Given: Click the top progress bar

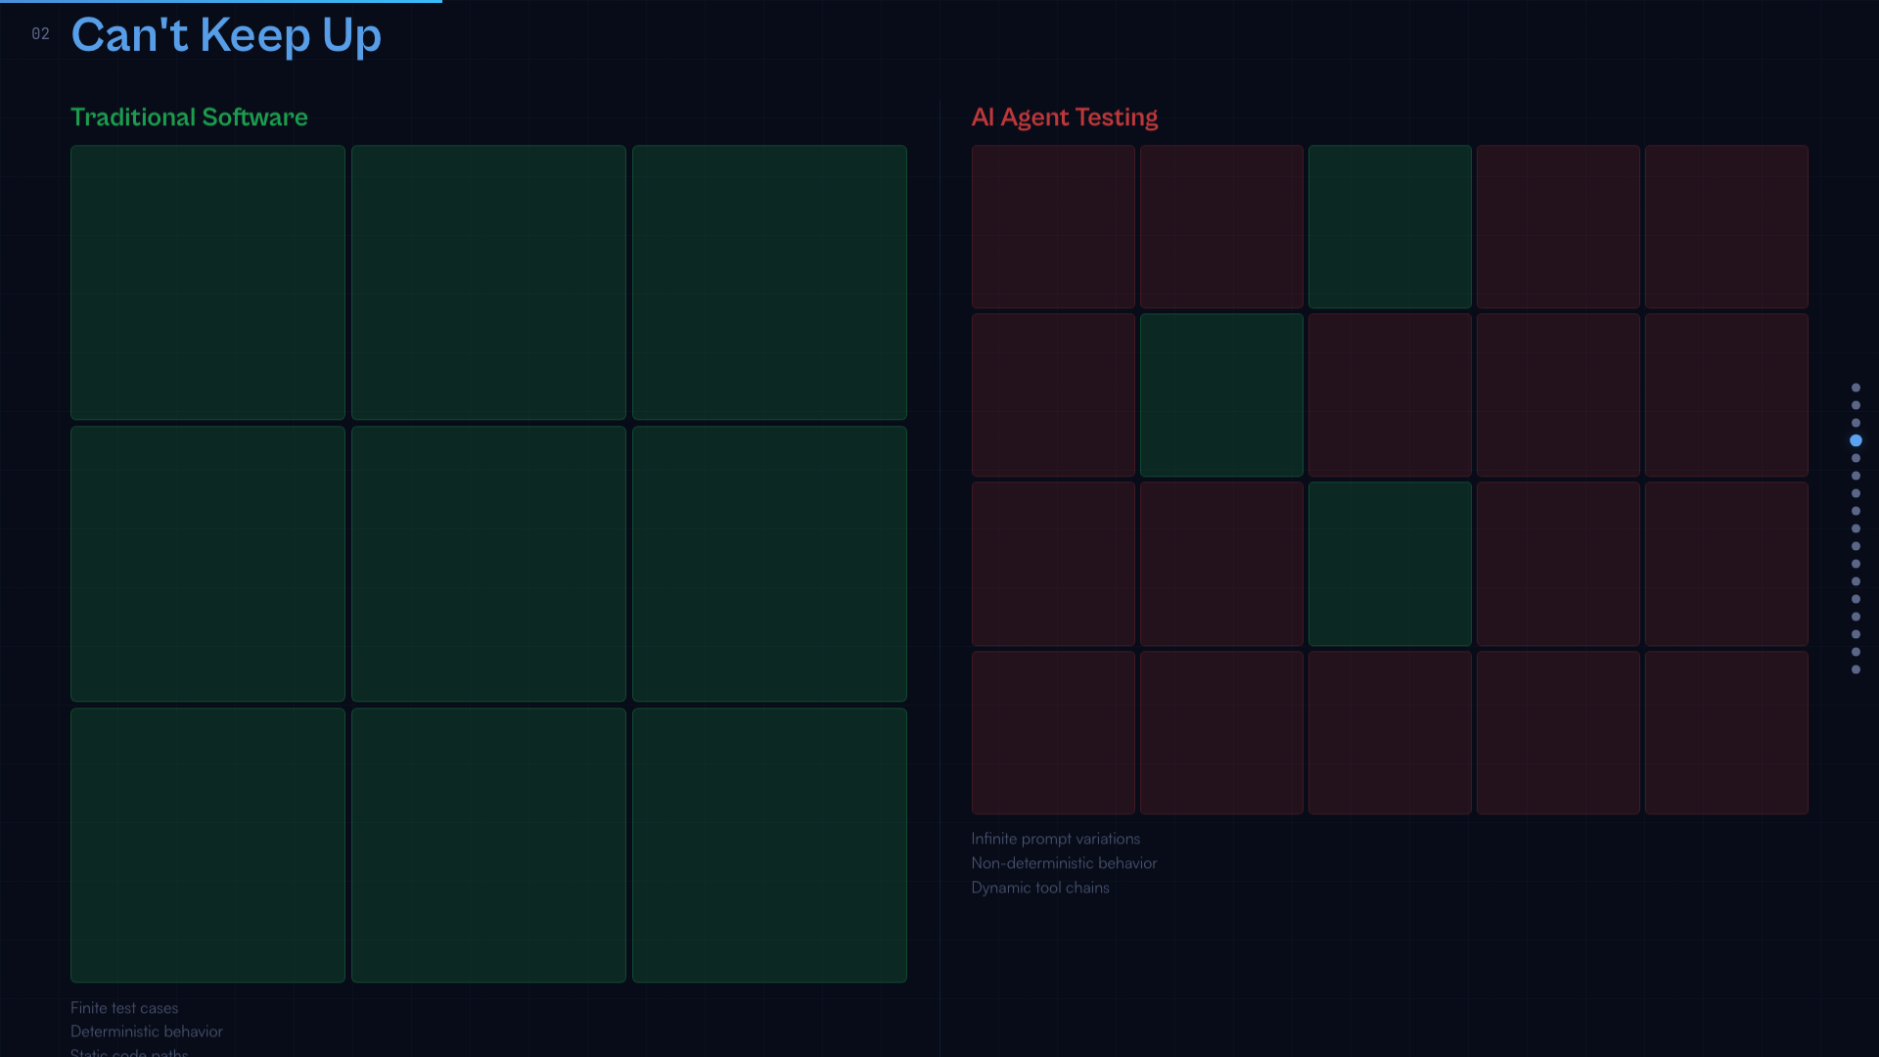Looking at the screenshot, I should pos(220,1).
